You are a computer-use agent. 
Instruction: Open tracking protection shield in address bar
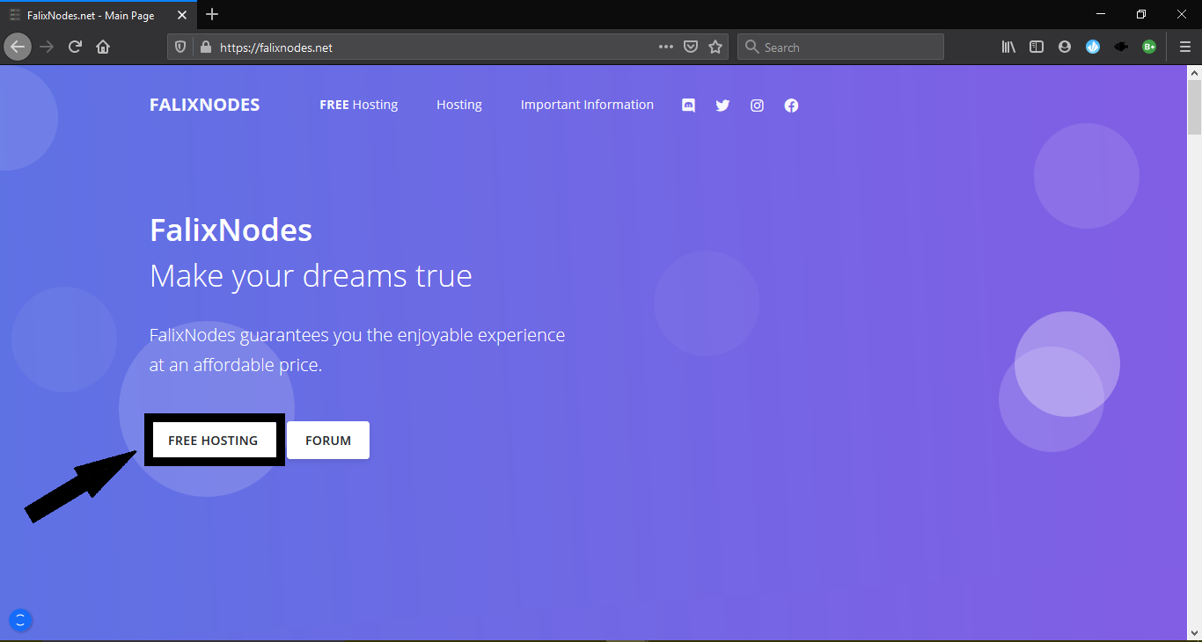coord(180,47)
